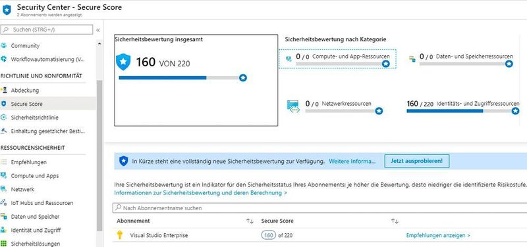The width and height of the screenshot is (527, 247).
Task: Open the Weitere Informationen link
Action: pos(352,161)
